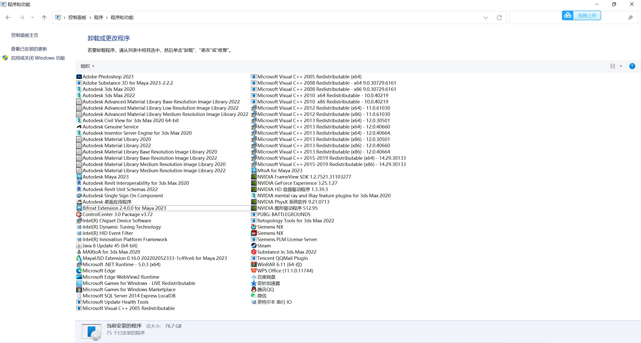Expand the chevron after 控制面板 breadcrumb
This screenshot has height=343, width=641.
90,18
